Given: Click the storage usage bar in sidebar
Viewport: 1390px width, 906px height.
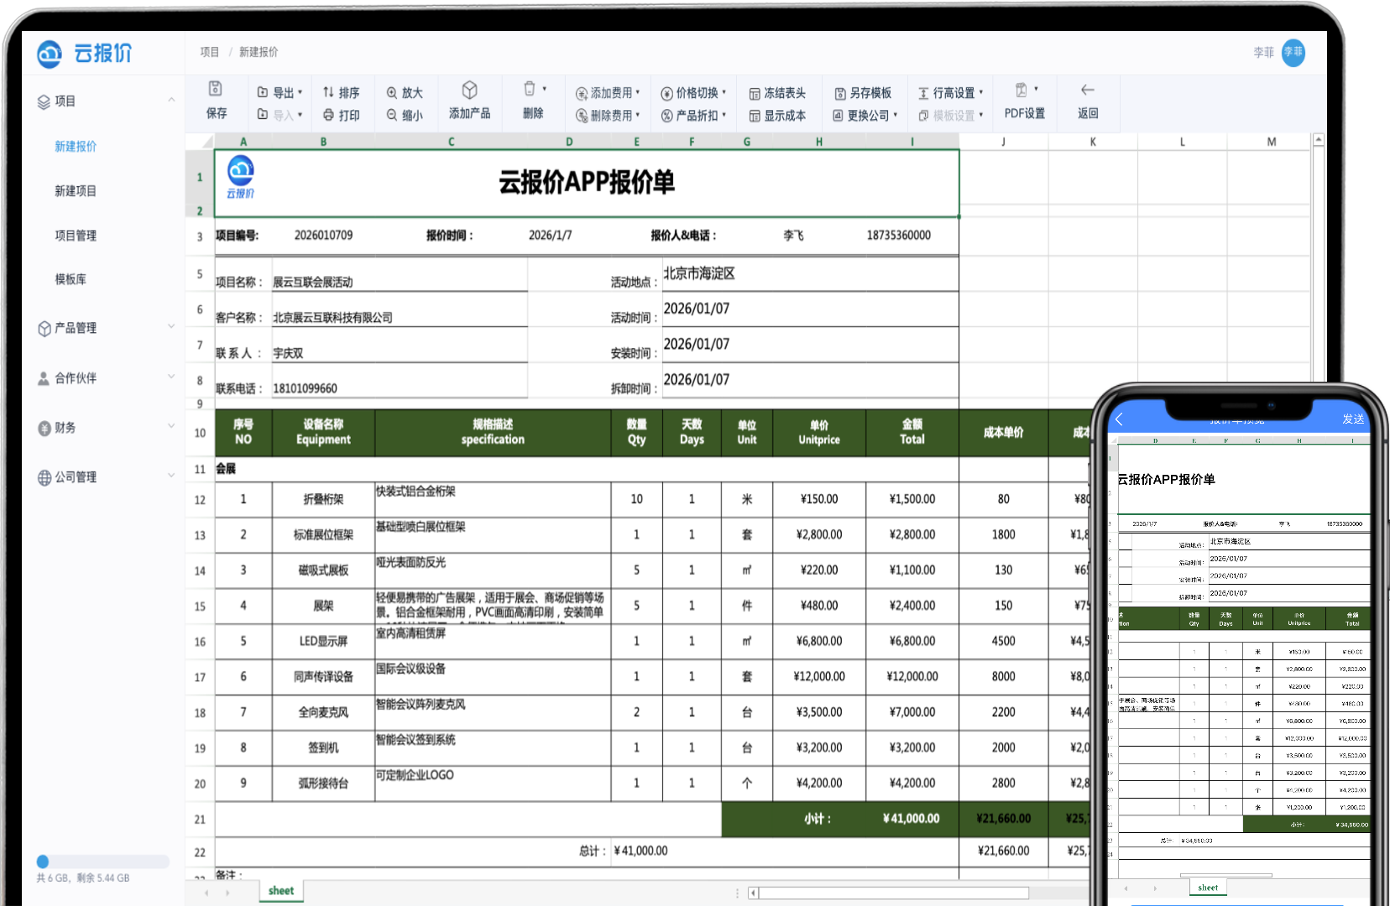Looking at the screenshot, I should [102, 861].
